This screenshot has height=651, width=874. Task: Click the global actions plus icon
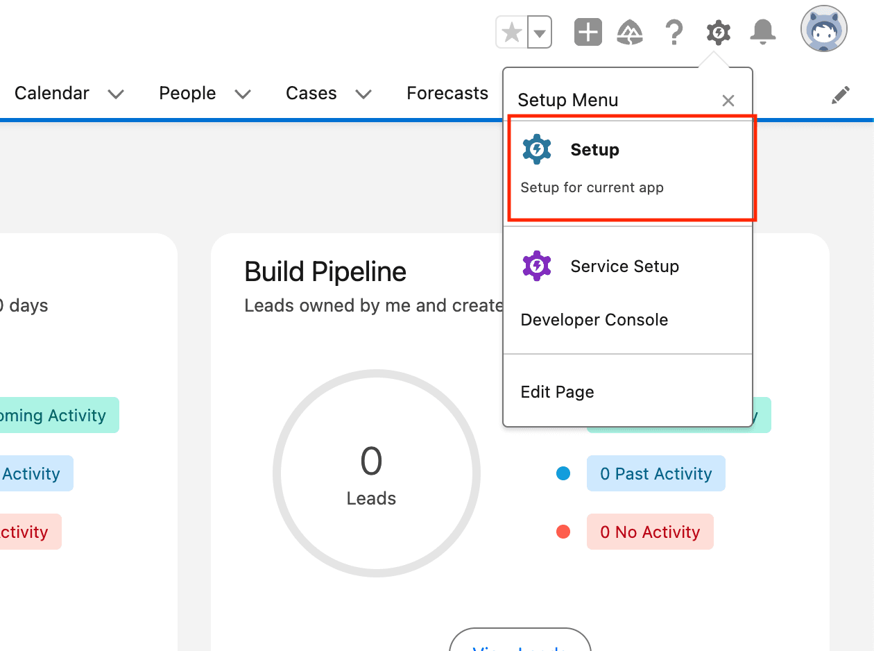tap(588, 32)
